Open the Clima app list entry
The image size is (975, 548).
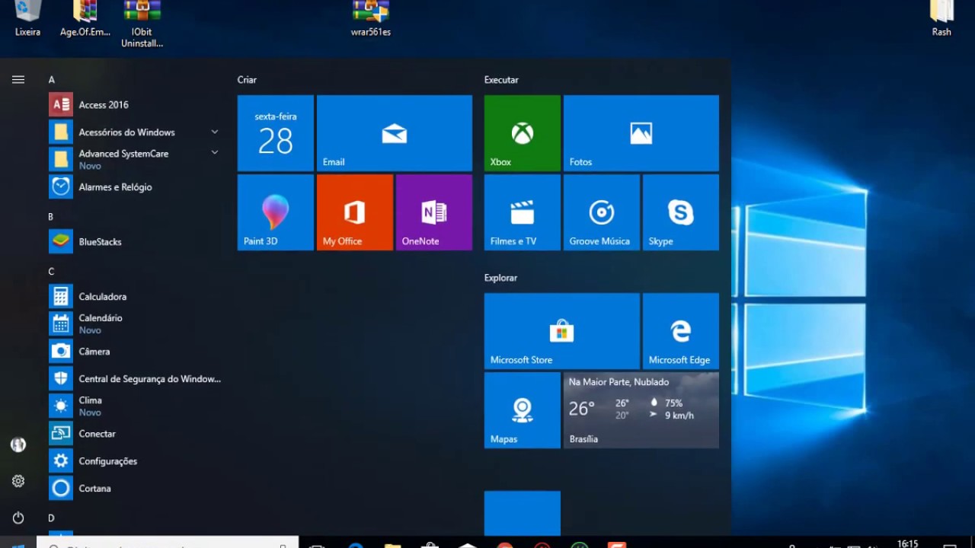point(134,406)
